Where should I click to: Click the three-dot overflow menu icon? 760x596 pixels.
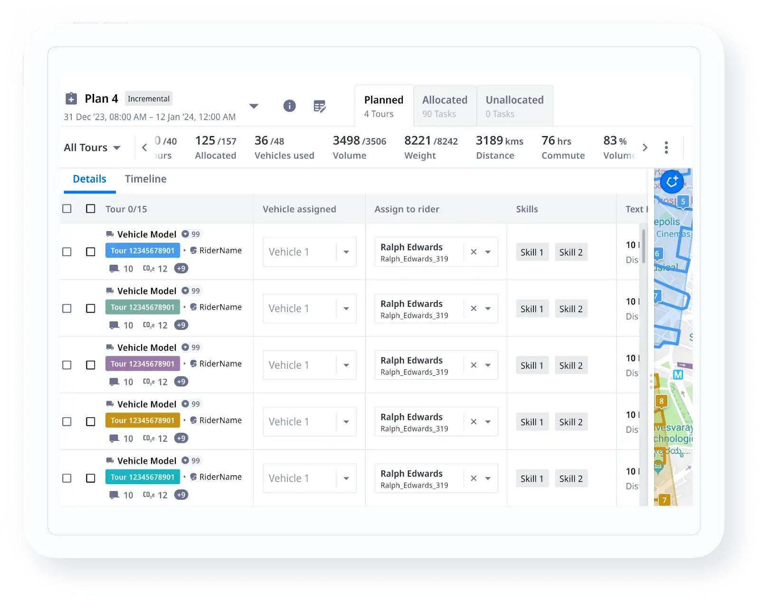tap(666, 148)
